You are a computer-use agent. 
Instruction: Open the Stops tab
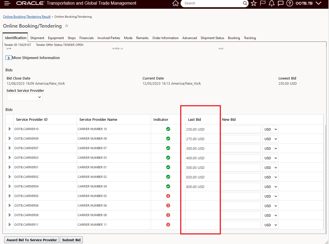pyautogui.click(x=72, y=38)
